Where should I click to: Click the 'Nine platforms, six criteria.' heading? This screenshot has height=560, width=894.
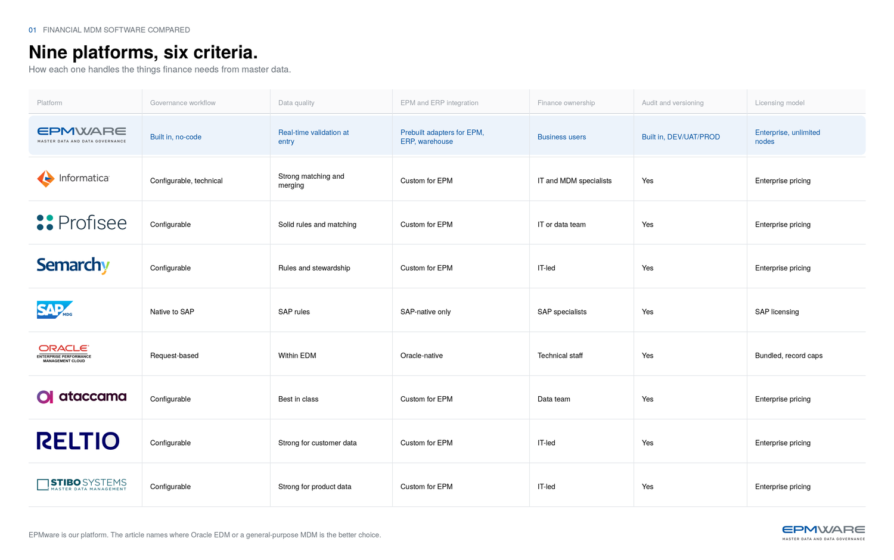[x=143, y=52]
